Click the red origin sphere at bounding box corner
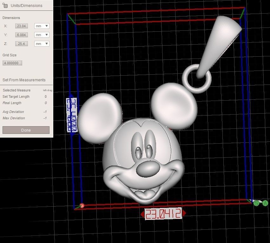 tap(82, 205)
